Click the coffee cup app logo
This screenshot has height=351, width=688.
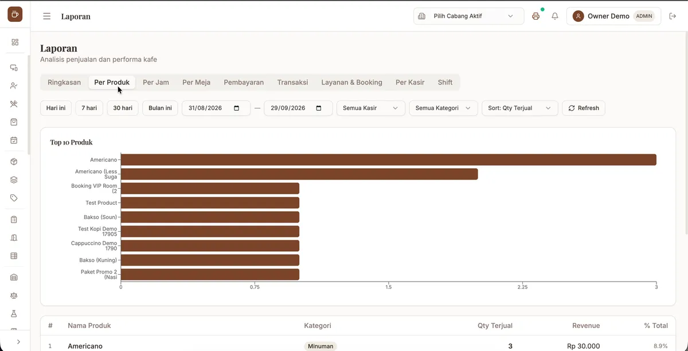tap(15, 14)
